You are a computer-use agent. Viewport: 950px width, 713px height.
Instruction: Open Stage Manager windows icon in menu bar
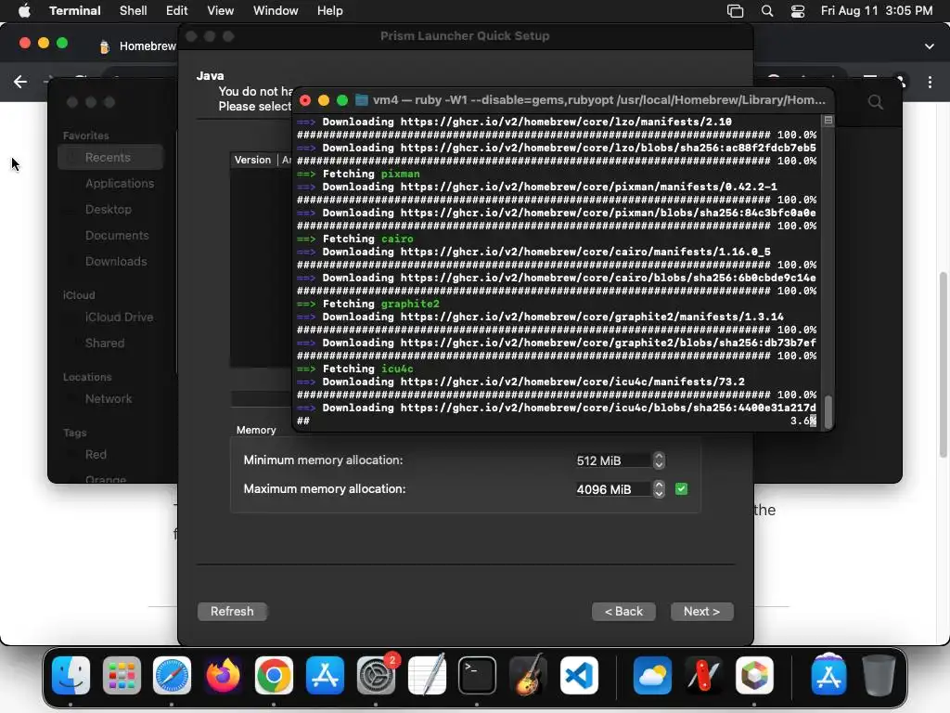[x=735, y=11]
